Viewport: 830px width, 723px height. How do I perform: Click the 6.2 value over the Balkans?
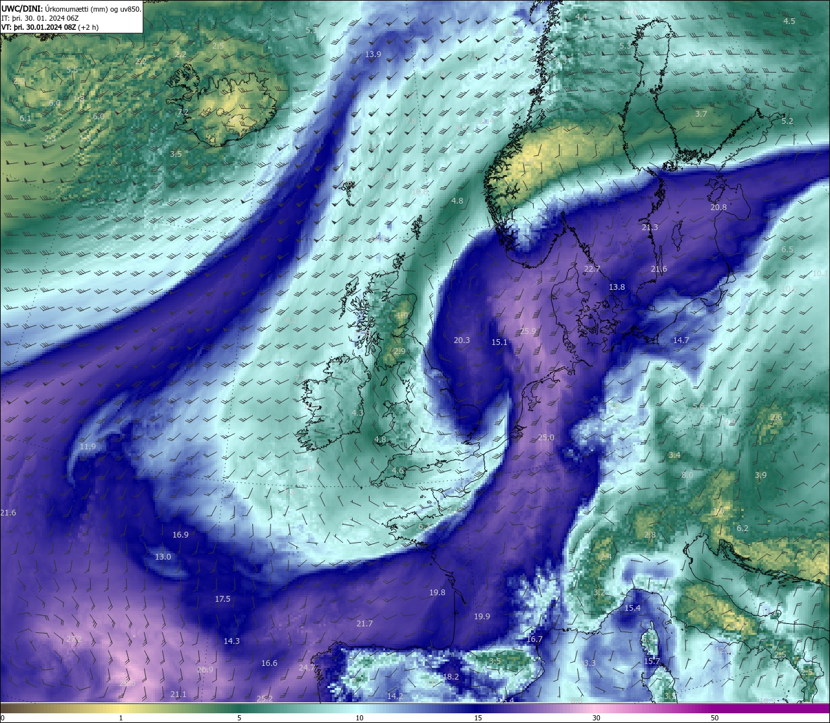coord(742,528)
